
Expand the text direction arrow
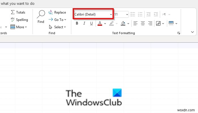click(169, 14)
